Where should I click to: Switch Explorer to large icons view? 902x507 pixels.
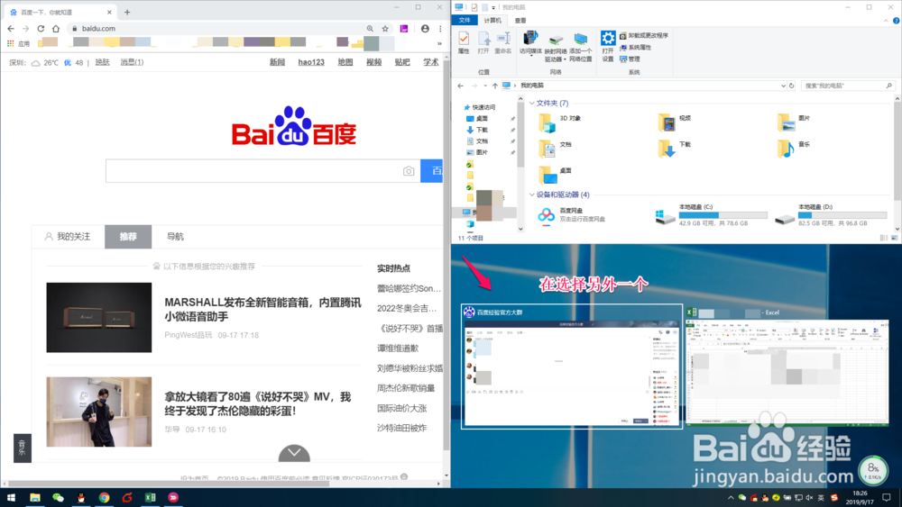tap(894, 238)
